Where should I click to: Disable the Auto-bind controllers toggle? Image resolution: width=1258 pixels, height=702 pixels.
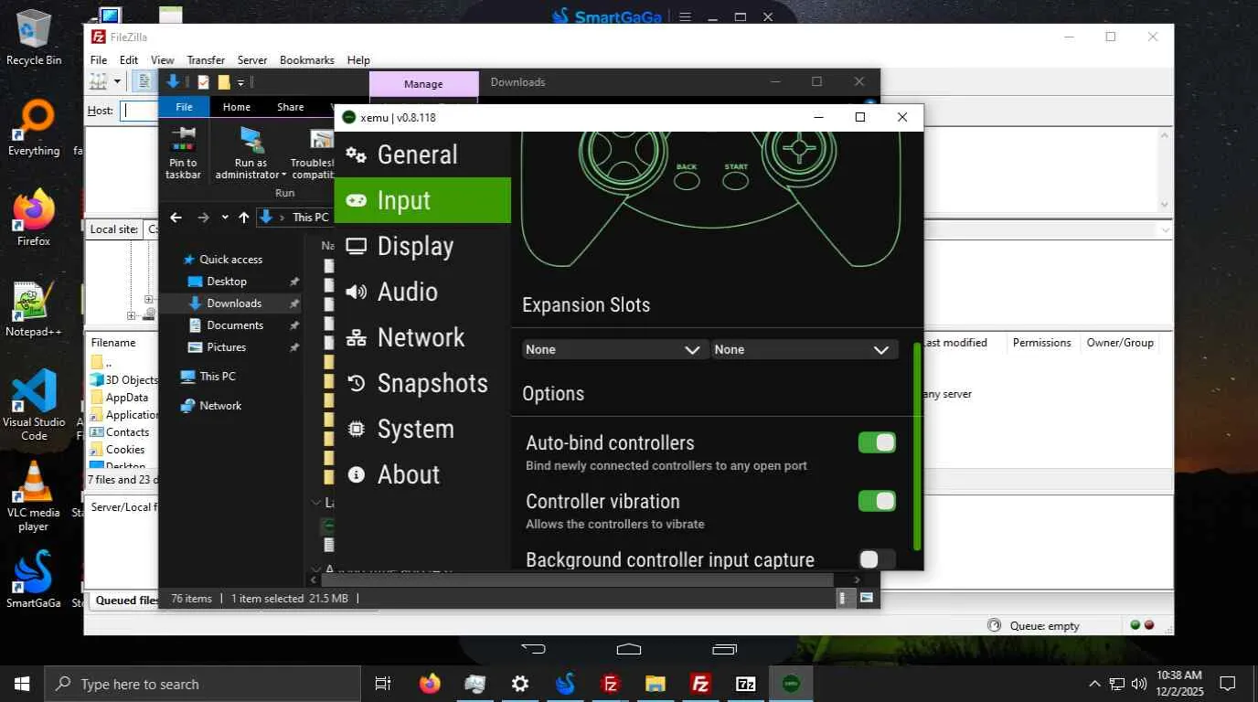877,442
